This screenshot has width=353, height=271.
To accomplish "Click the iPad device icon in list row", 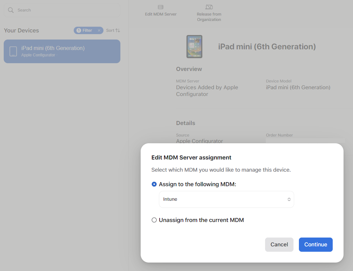I will 13,51.
